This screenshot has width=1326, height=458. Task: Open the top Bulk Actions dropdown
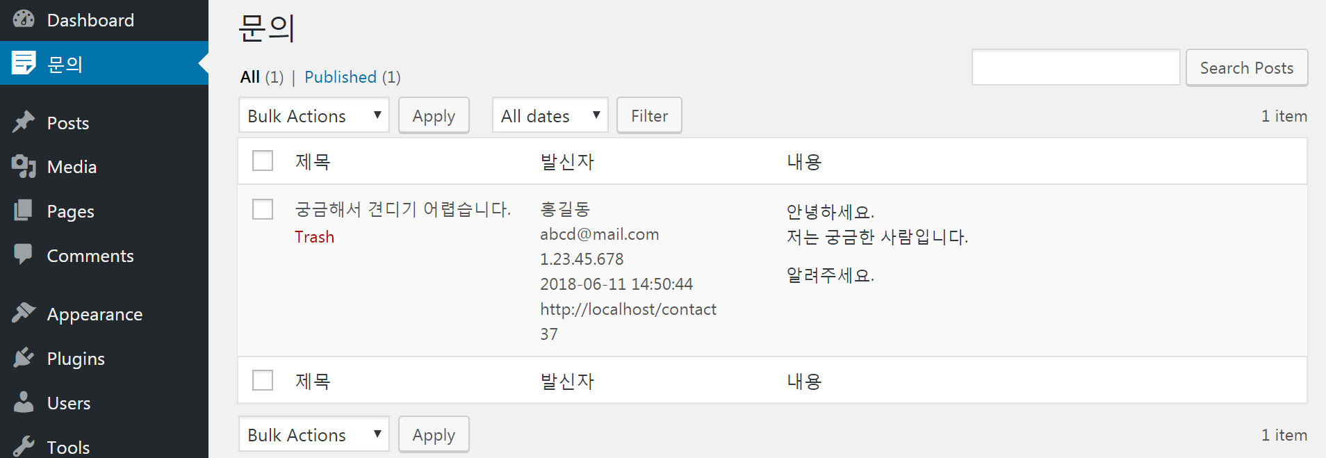click(314, 115)
